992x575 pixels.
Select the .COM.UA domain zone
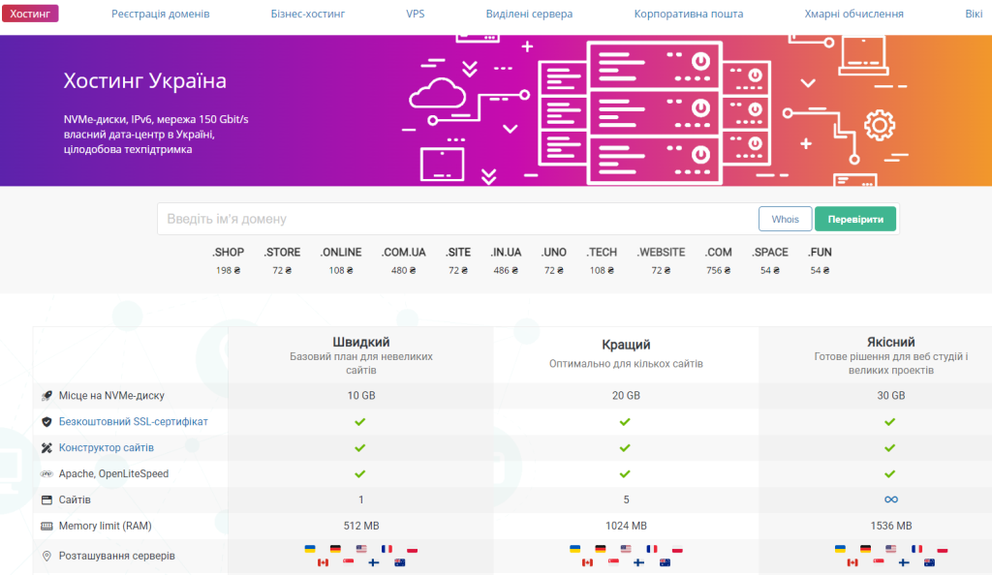coord(404,253)
